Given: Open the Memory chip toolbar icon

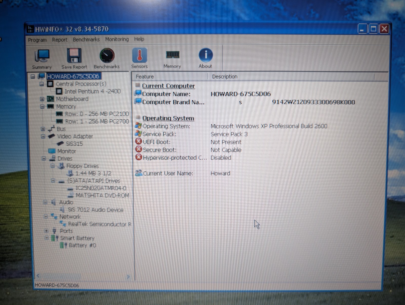Looking at the screenshot, I should click(173, 54).
